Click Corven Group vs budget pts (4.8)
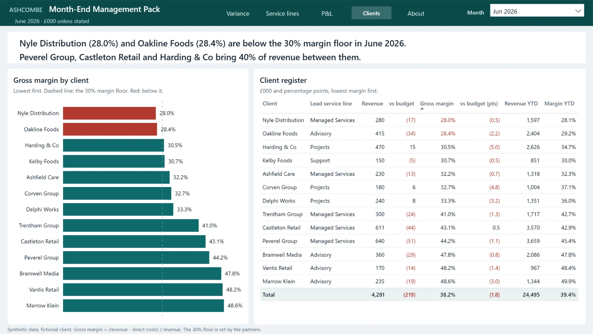 pos(494,187)
